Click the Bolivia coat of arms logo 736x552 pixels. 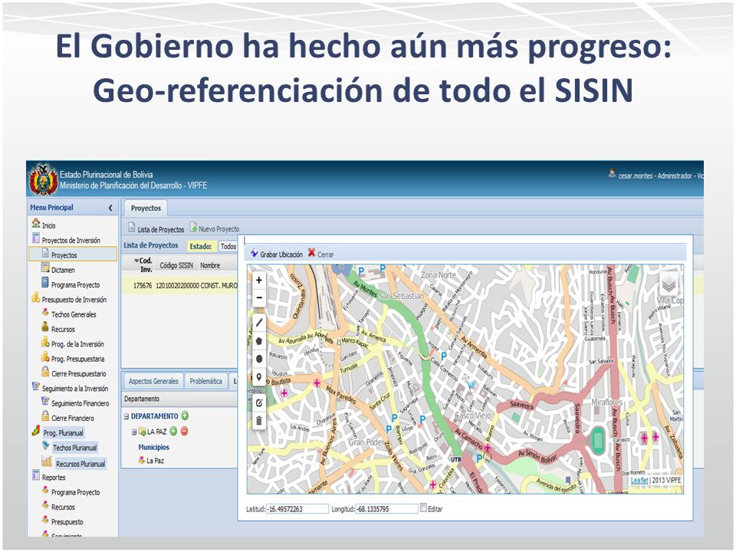tap(43, 179)
